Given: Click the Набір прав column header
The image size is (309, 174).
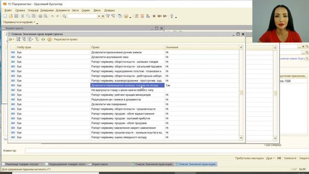Looking at the screenshot, I should [53, 47].
